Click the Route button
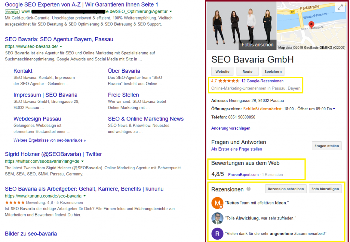The height and width of the screenshot is (242, 350). (x=247, y=72)
